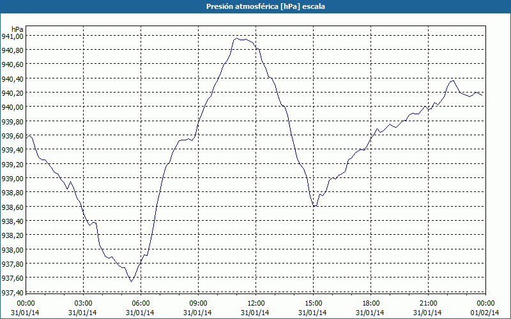Click the 01/02/14 date label

(485, 313)
